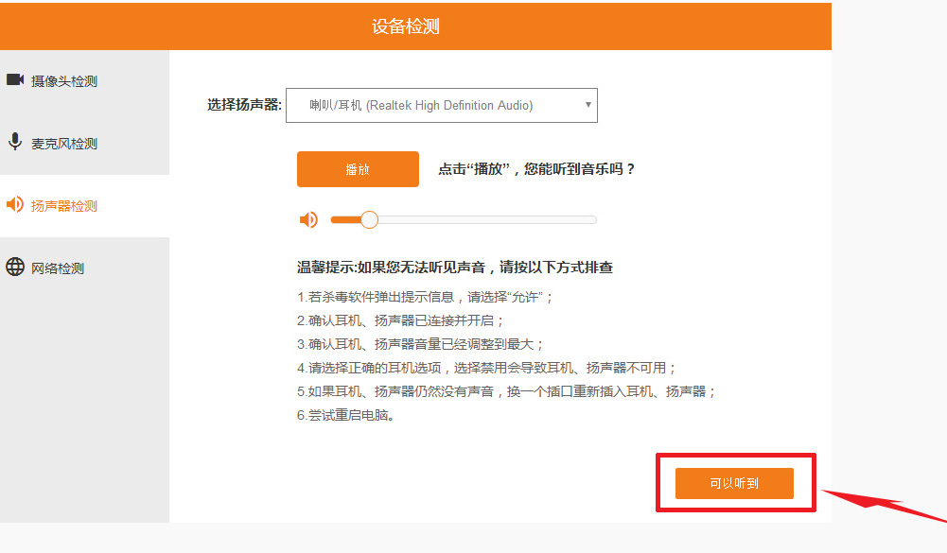Viewport: 947px width, 553px height.
Task: Click the 选择扬声器 label
Action: pos(244,105)
